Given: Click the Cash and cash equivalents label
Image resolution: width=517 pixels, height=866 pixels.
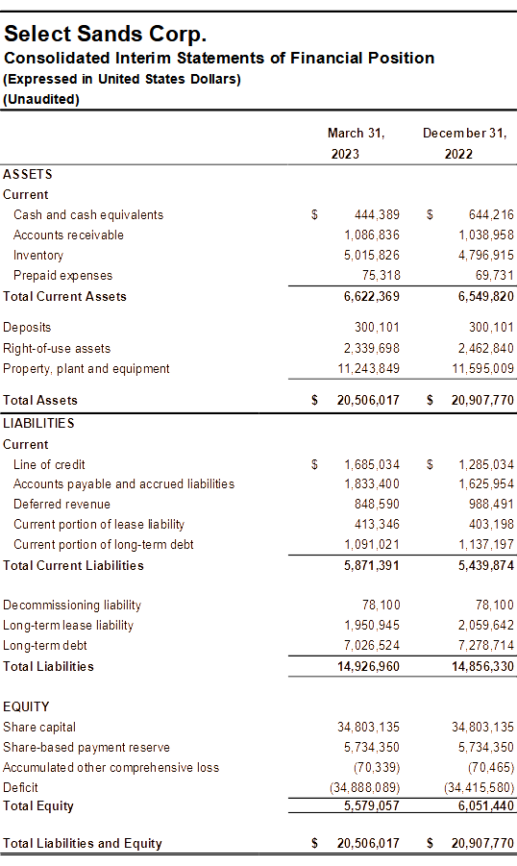Looking at the screenshot, I should point(88,215).
